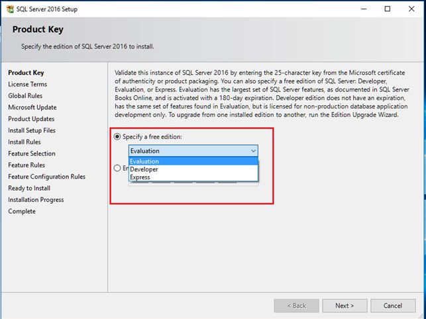
Task: Open Product Updates step
Action: tap(31, 119)
